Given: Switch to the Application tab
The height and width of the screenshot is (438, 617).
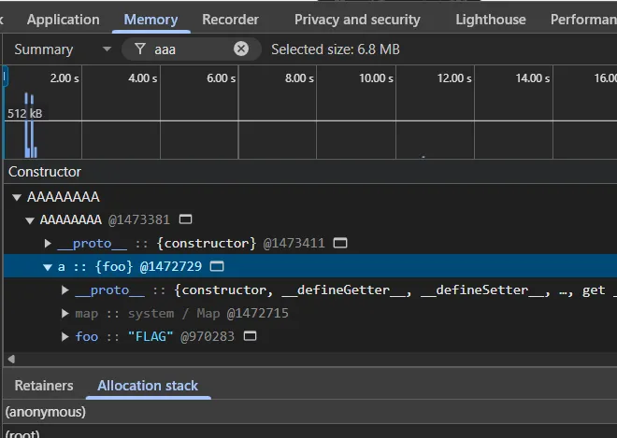Looking at the screenshot, I should (x=63, y=19).
